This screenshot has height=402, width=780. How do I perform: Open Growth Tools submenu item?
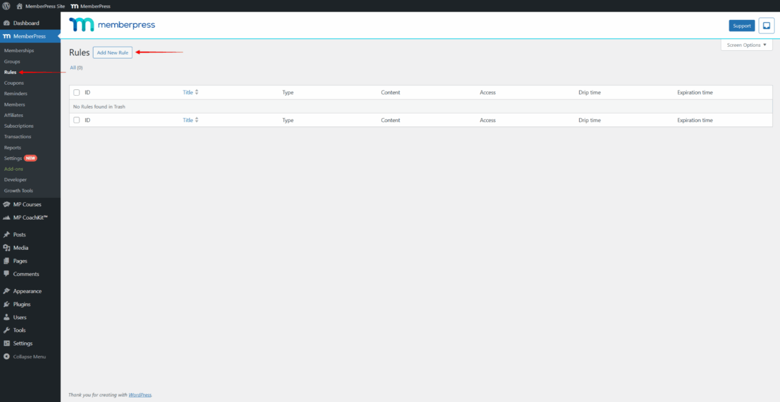pos(19,191)
